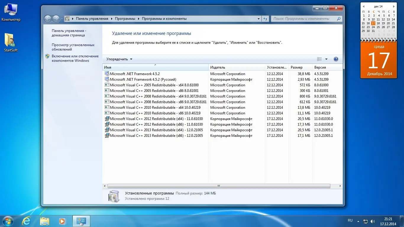
Task: Open the Упорядочить dropdown menu
Action: click(119, 59)
